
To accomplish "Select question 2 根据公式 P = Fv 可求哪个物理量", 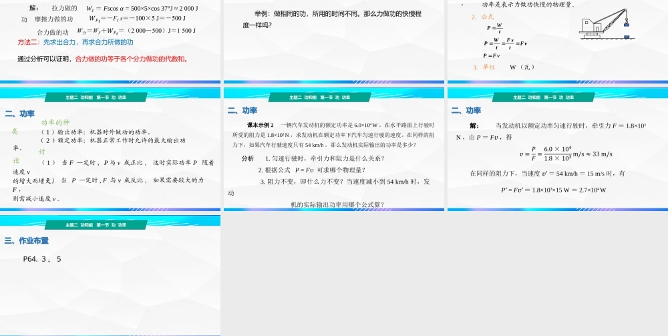I will click(312, 170).
